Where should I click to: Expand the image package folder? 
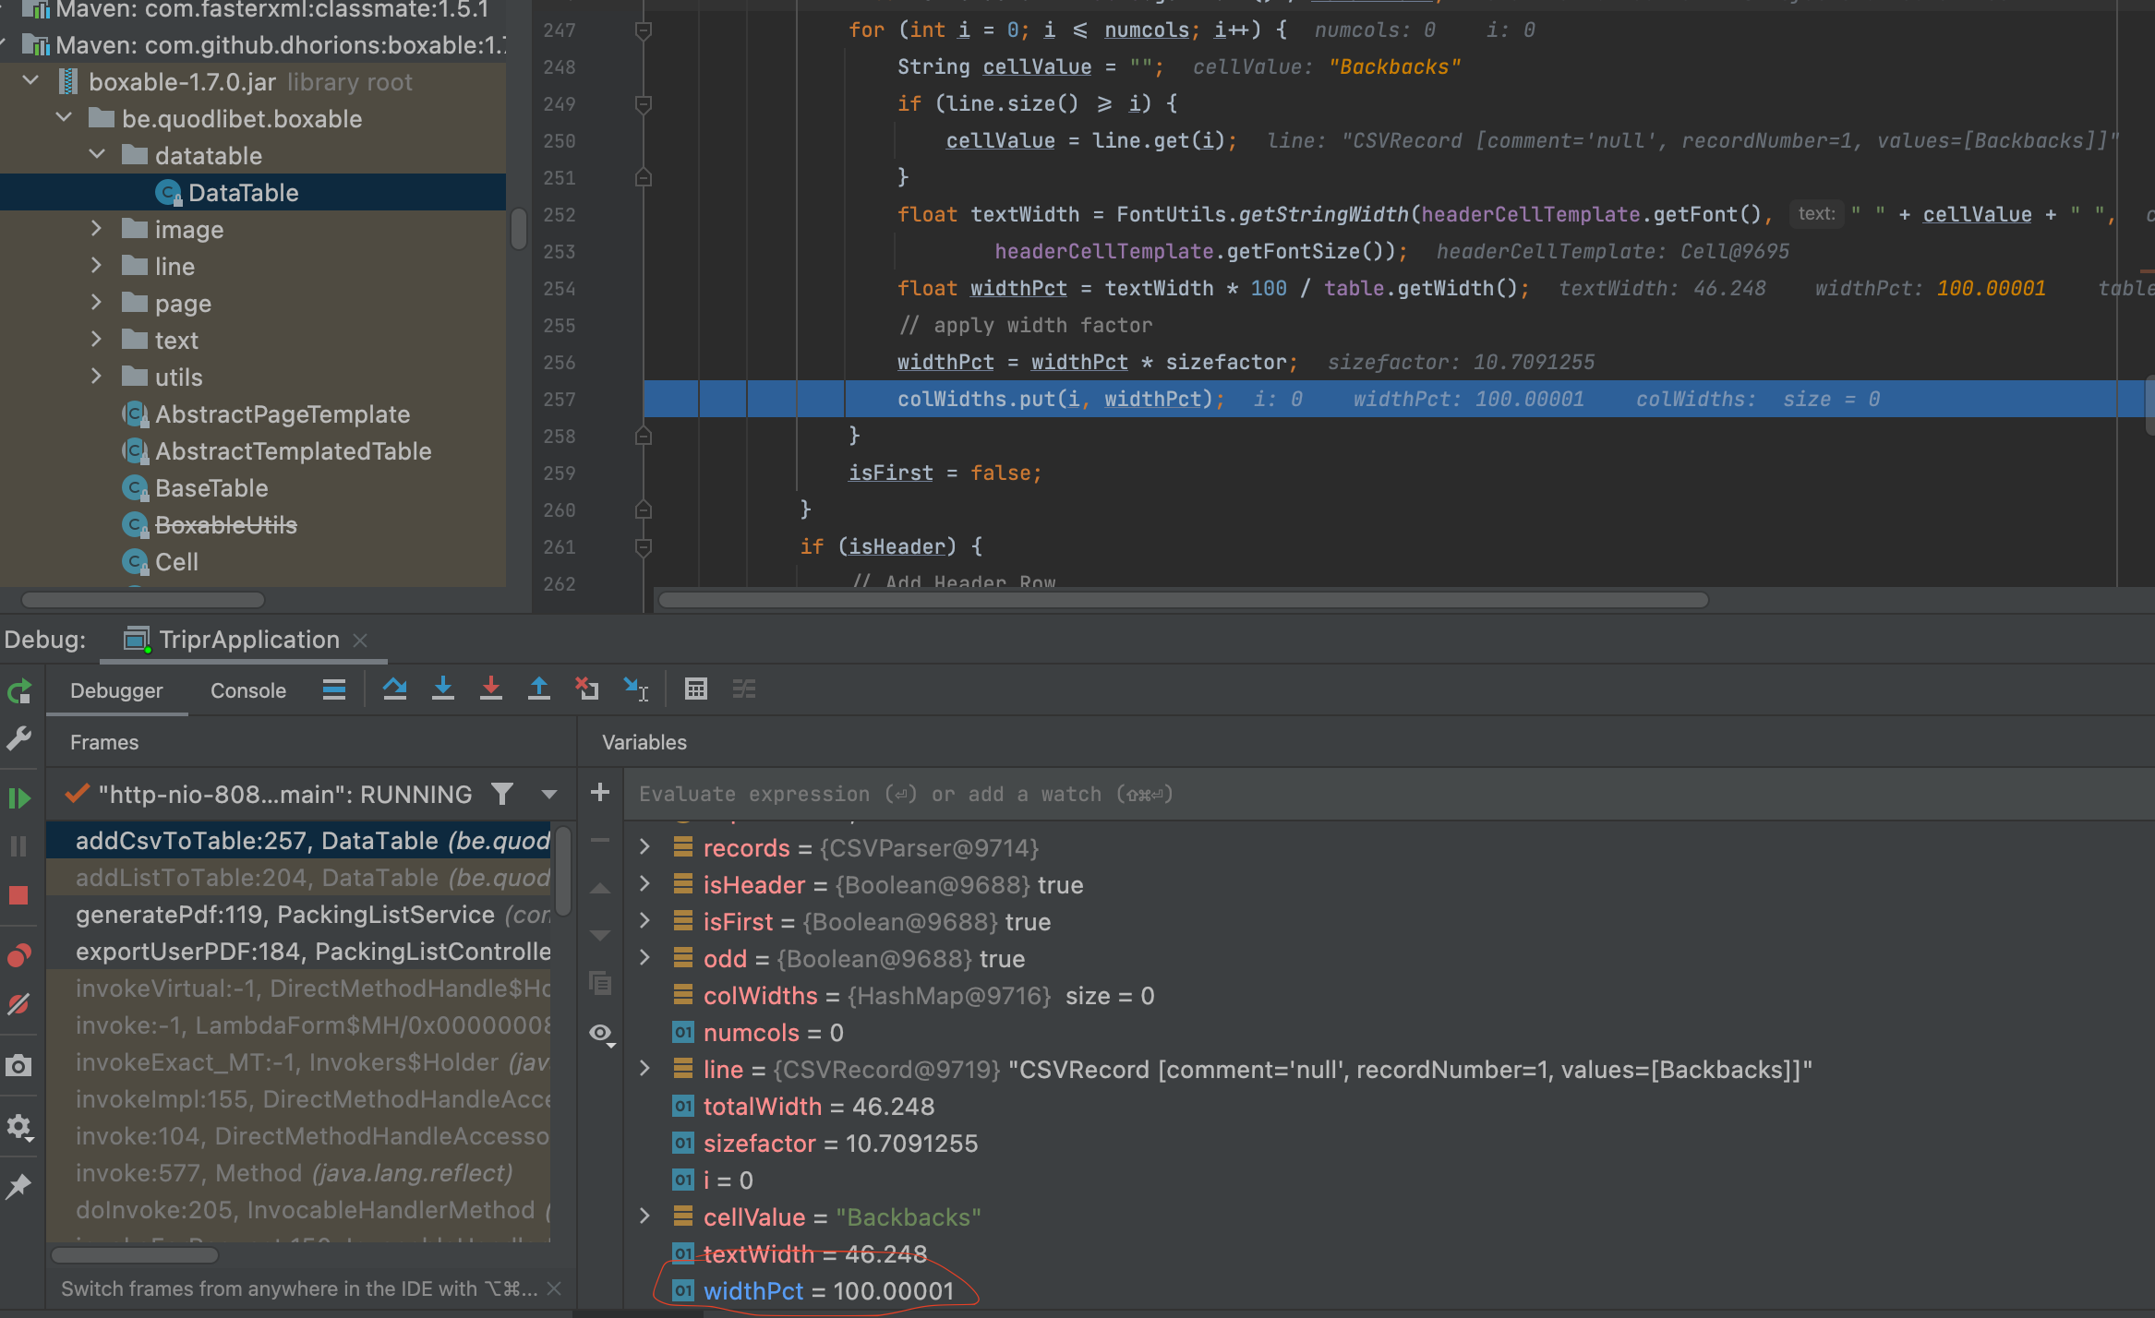(96, 229)
